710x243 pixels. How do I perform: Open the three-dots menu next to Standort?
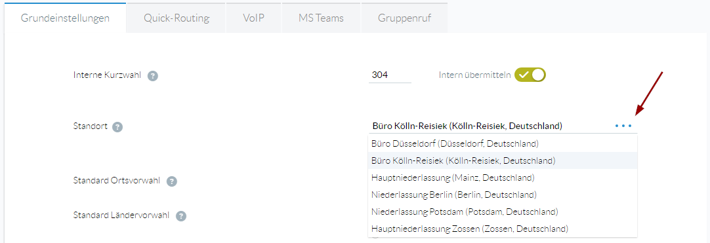(x=623, y=126)
